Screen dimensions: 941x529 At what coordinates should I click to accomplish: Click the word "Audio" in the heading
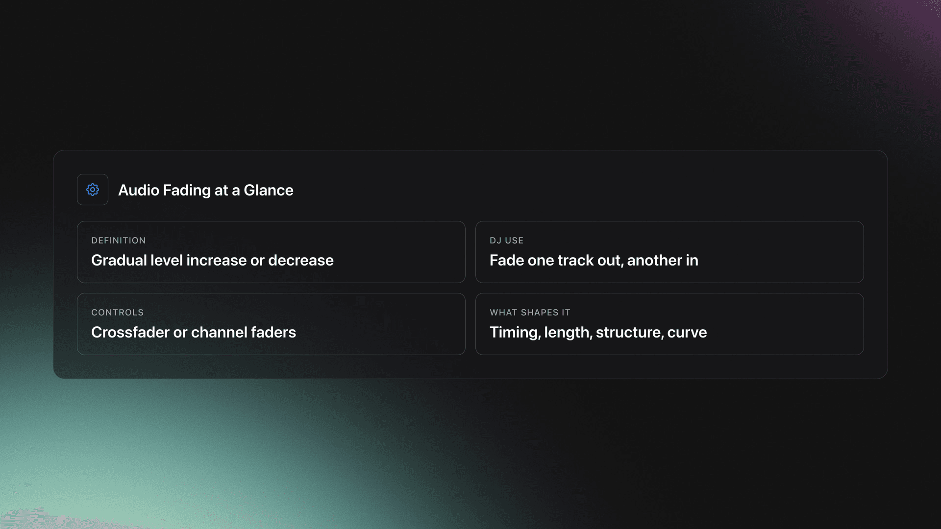tap(139, 190)
